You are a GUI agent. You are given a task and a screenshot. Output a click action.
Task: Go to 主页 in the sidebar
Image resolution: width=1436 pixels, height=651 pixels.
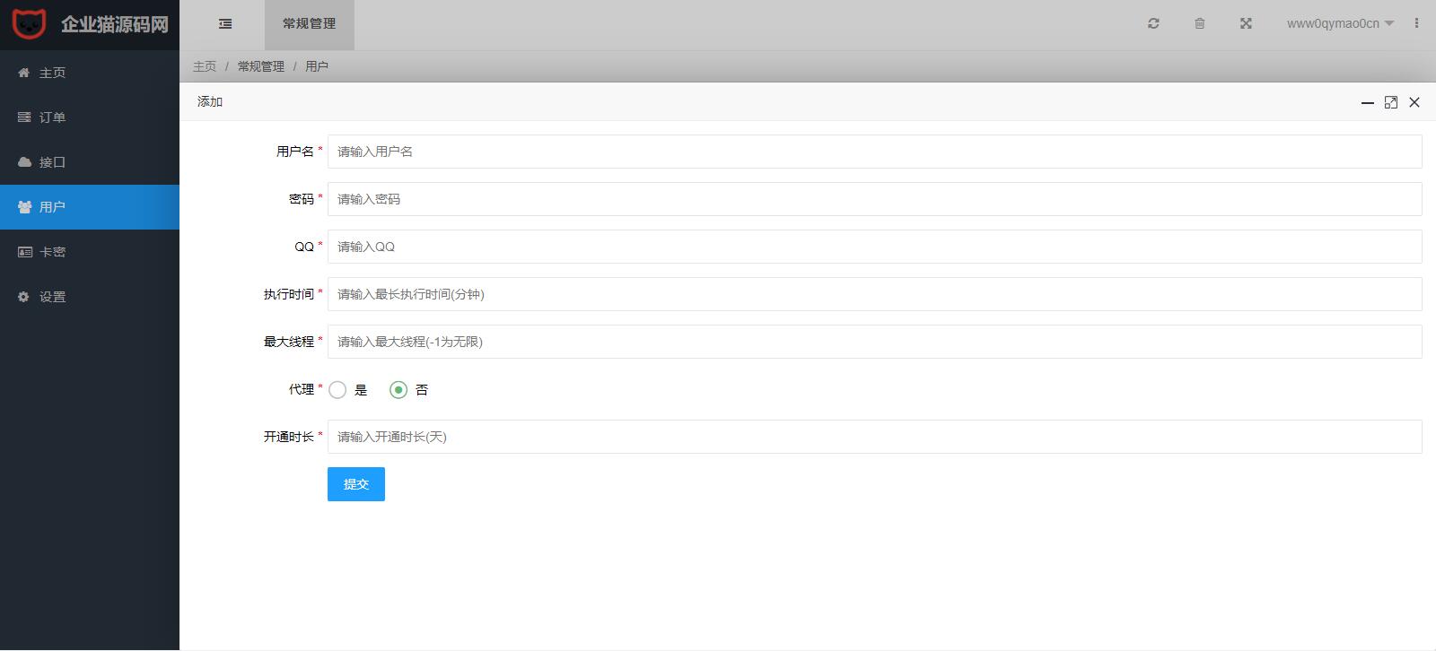[x=90, y=73]
